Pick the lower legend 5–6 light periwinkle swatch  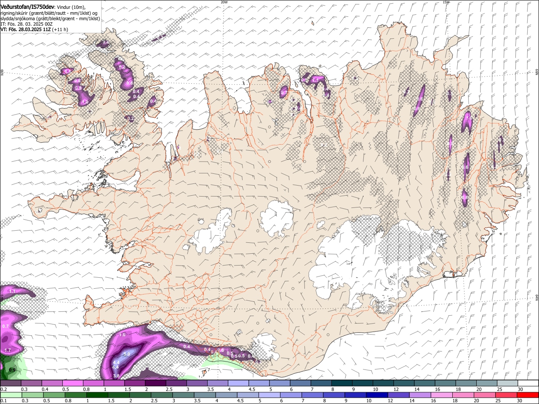pyautogui.click(x=269, y=395)
